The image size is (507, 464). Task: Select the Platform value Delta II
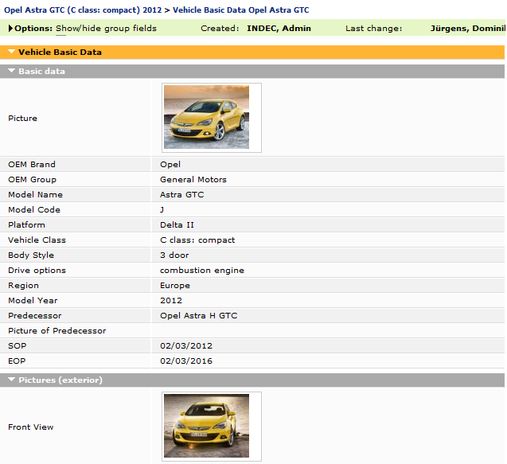(x=177, y=225)
